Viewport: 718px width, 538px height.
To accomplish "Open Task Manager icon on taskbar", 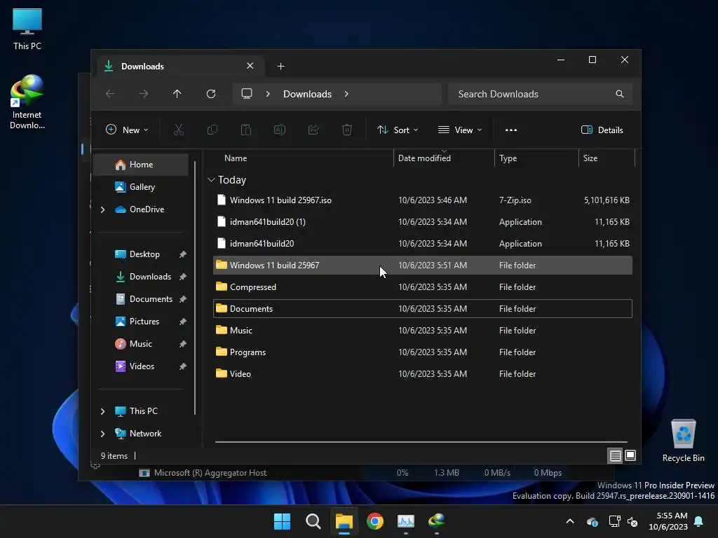I will coord(406,521).
